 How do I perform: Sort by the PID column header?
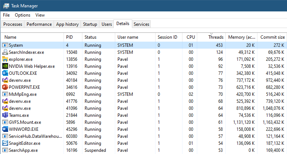coord(69,37)
